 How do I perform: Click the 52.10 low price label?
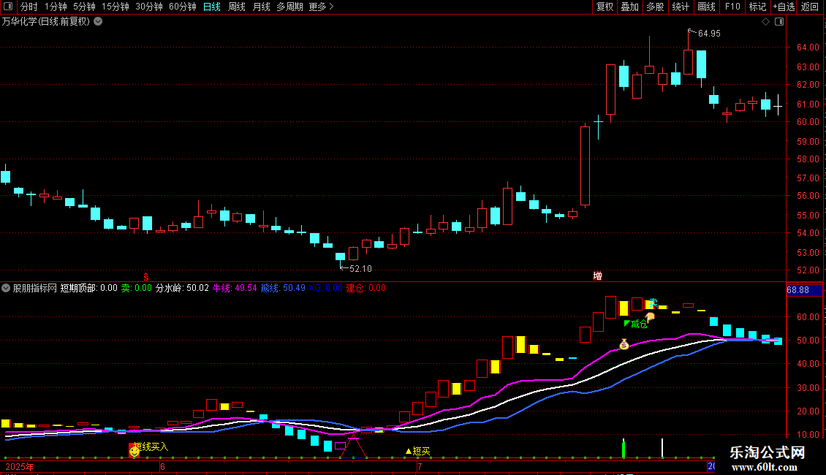360,269
